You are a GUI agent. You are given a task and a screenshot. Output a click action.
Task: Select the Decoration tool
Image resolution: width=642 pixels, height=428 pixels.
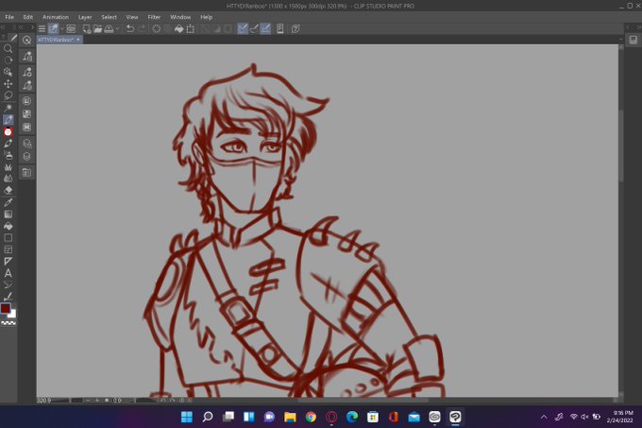[x=8, y=167]
